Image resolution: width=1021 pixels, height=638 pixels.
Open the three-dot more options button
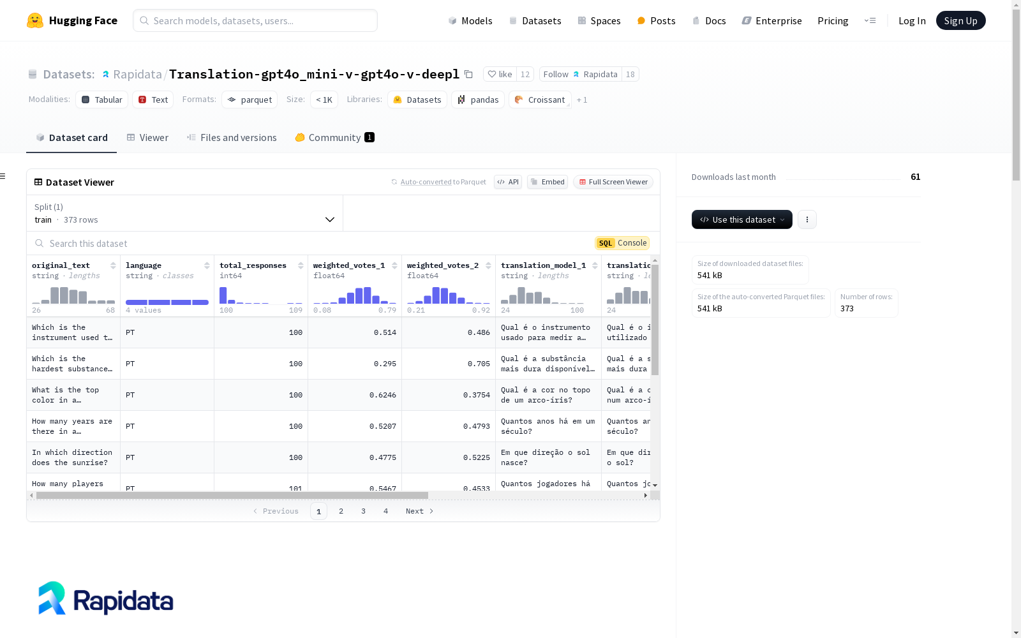tap(807, 219)
